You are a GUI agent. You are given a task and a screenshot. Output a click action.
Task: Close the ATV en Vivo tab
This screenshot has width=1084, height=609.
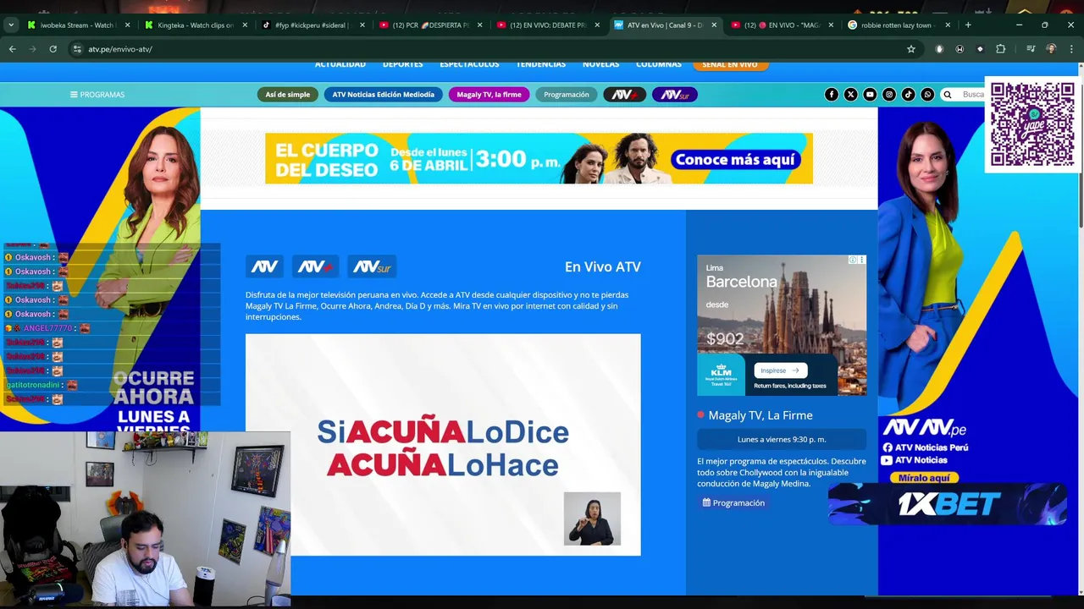714,25
